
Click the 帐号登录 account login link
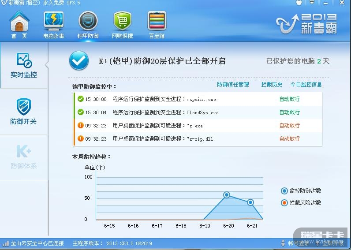click(298, 243)
